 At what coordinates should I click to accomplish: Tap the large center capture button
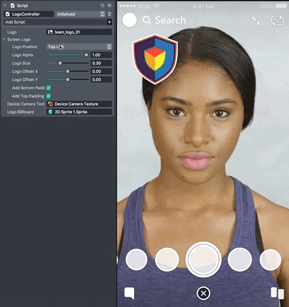tap(204, 259)
